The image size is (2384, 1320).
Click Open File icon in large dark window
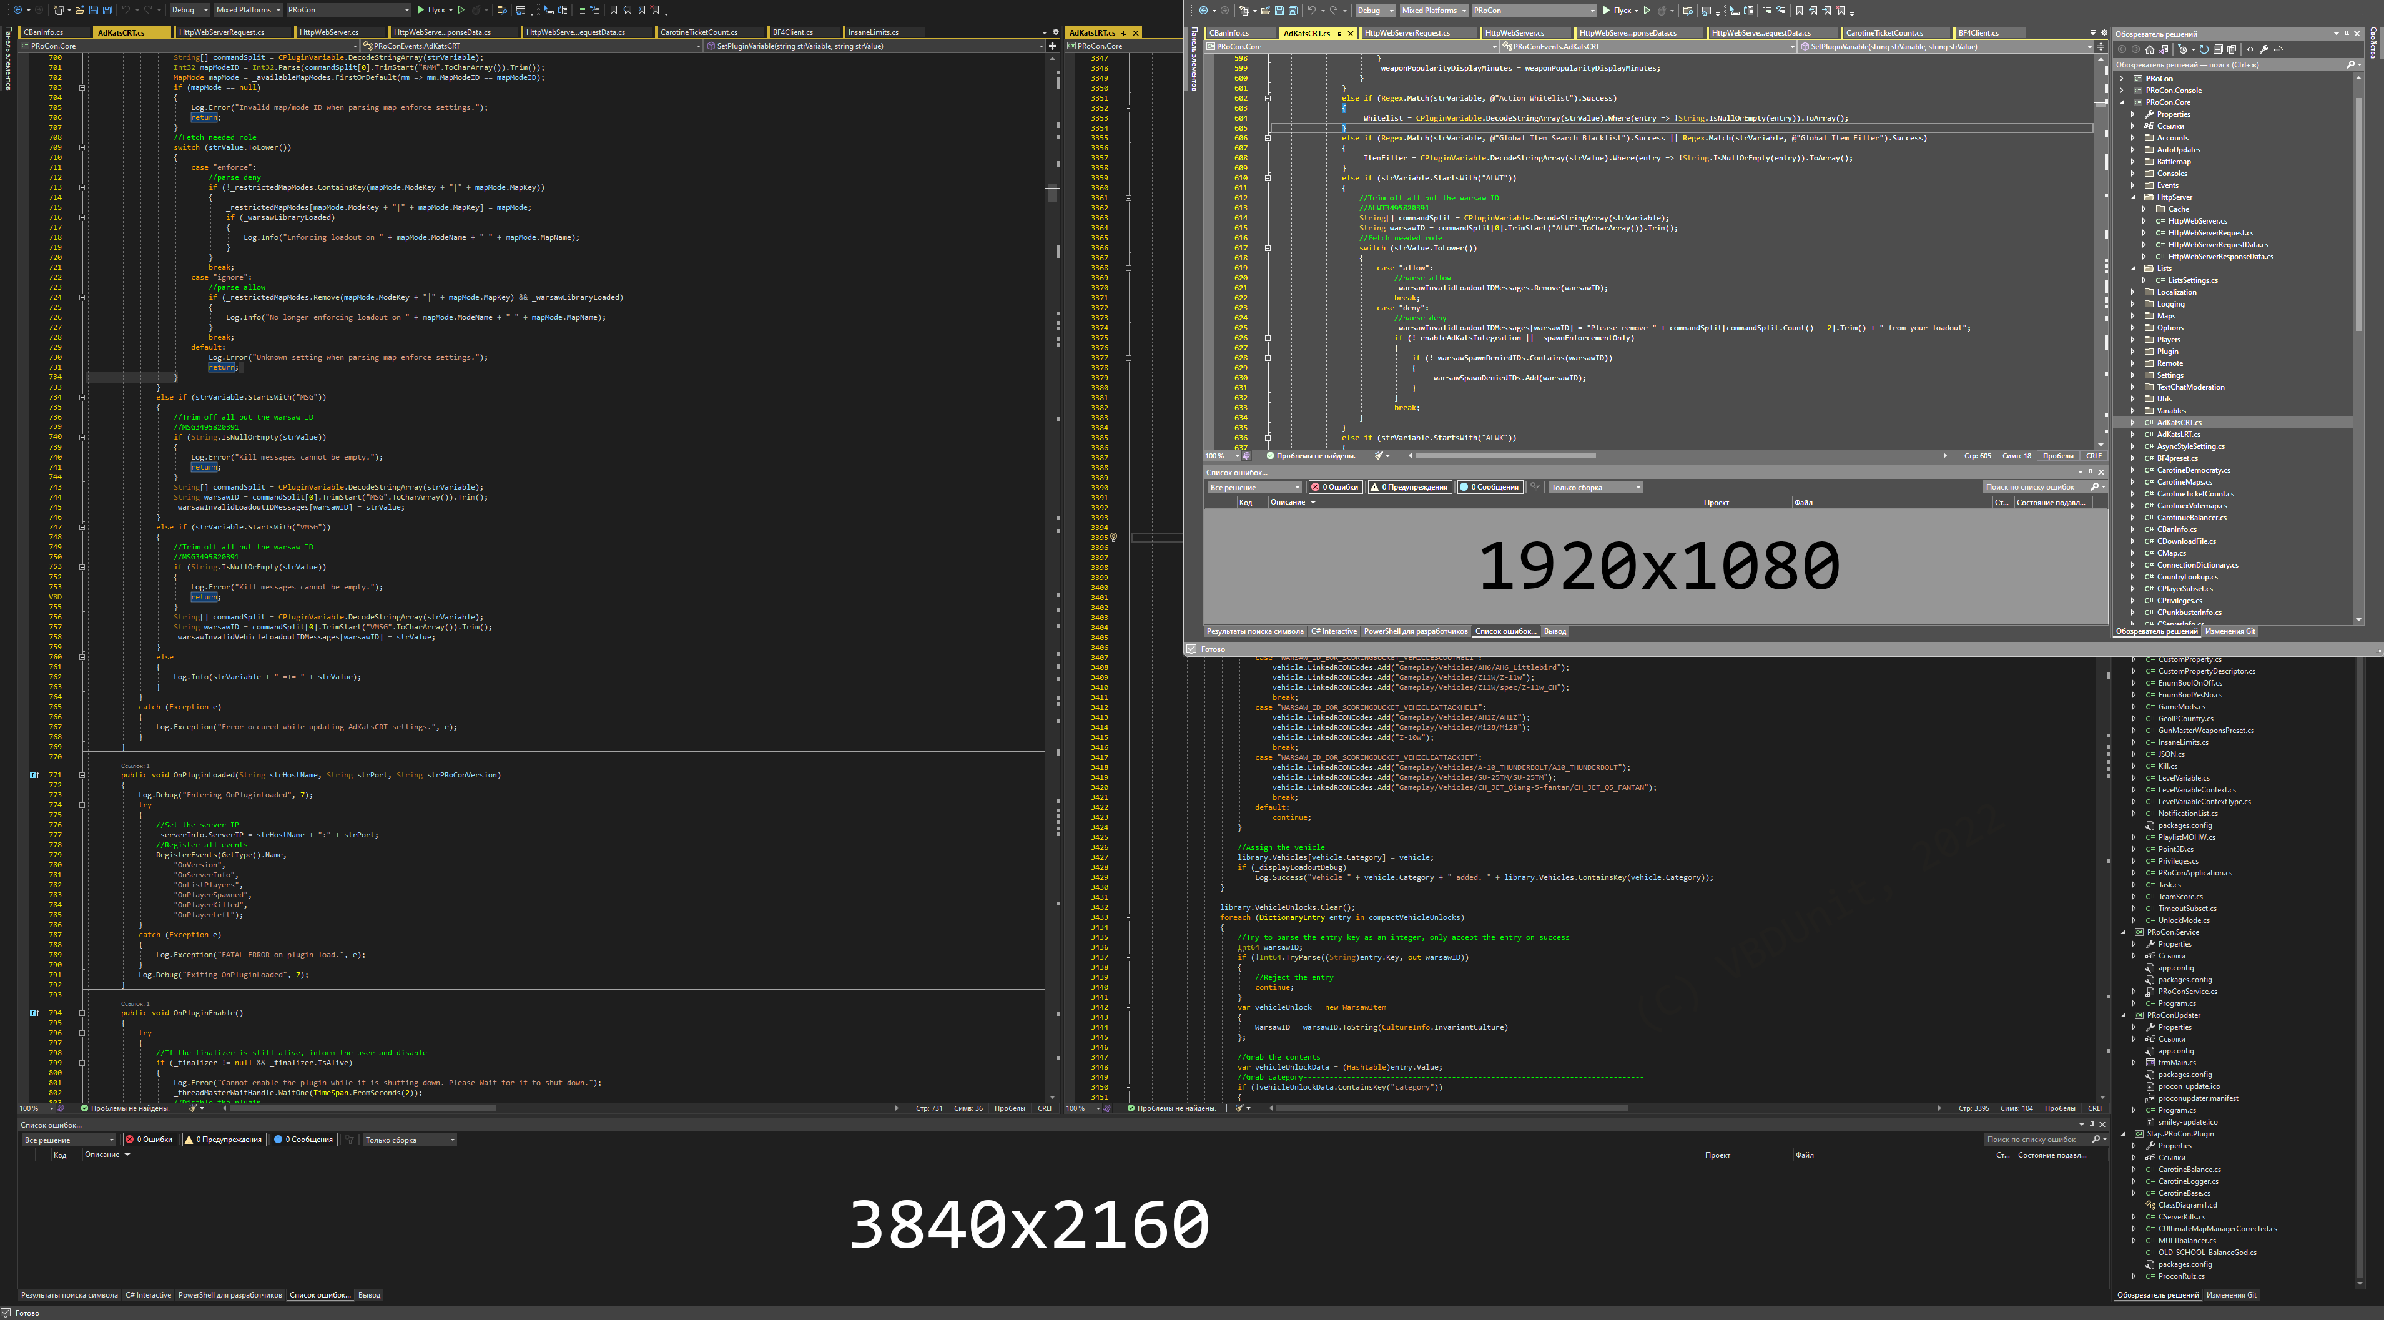[79, 10]
